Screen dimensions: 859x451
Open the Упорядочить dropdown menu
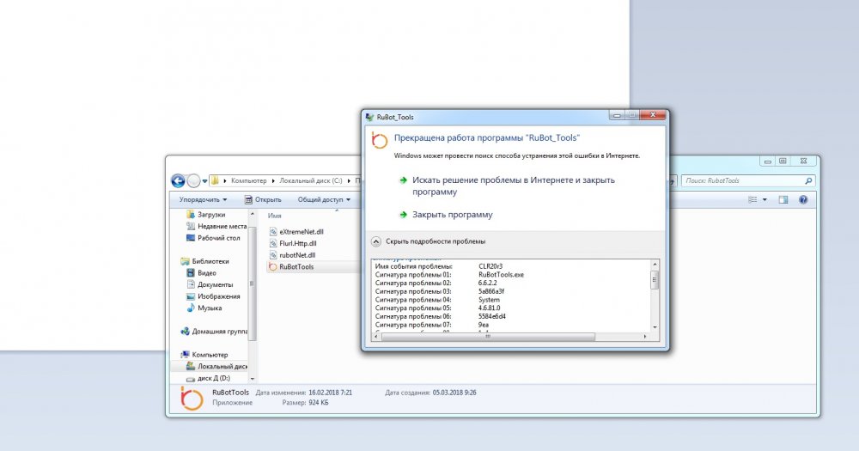tap(203, 199)
